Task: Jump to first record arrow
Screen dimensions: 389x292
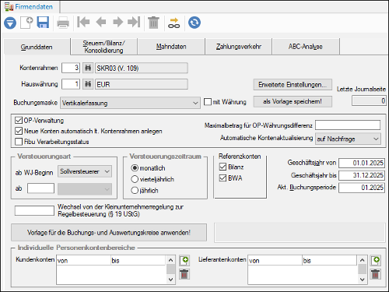Action: [x=83, y=22]
